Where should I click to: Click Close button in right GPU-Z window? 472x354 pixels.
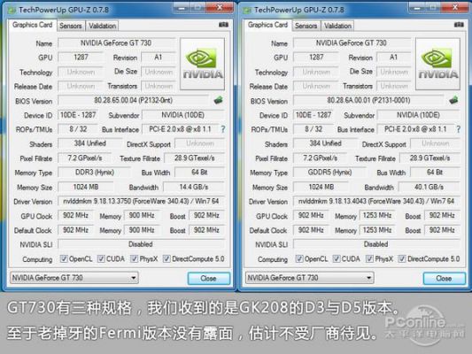pos(444,278)
